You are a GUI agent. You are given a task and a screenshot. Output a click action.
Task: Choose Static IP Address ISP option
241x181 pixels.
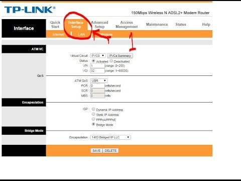[x=93, y=114]
